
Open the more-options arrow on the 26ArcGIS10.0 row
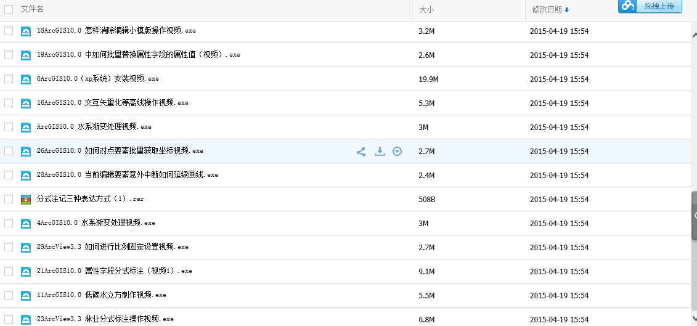click(x=397, y=152)
